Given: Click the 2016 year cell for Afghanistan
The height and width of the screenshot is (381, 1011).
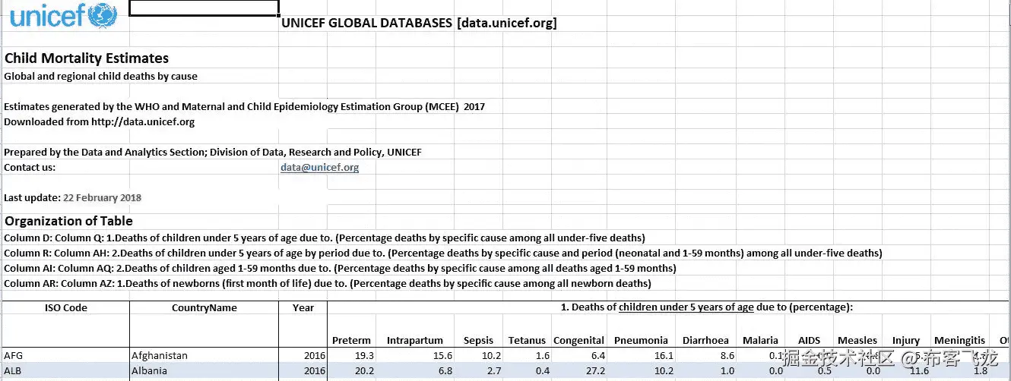Looking at the screenshot, I should click(303, 355).
